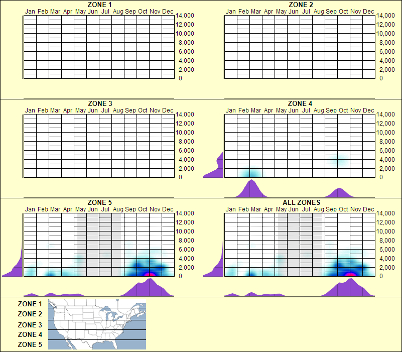Image resolution: width=402 pixels, height=352 pixels.
Task: Toggle the shaded May-August region in ZONE 5
Action: click(x=98, y=236)
